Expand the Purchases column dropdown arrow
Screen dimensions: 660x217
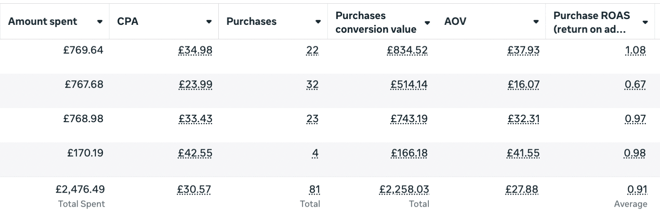(x=318, y=22)
